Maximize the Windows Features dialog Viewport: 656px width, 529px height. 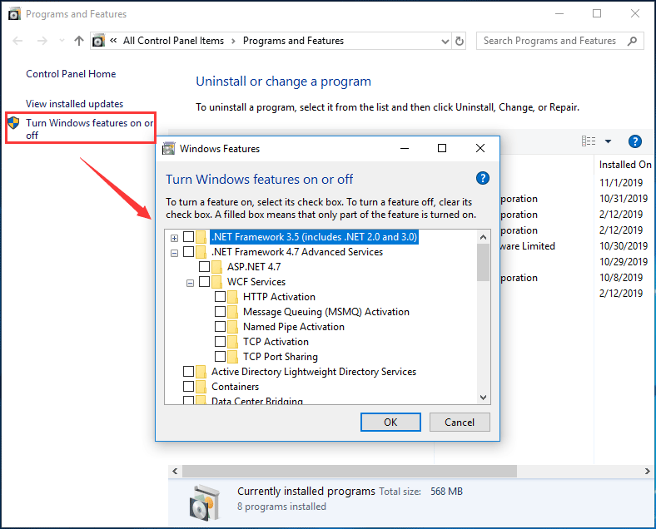tap(442, 148)
